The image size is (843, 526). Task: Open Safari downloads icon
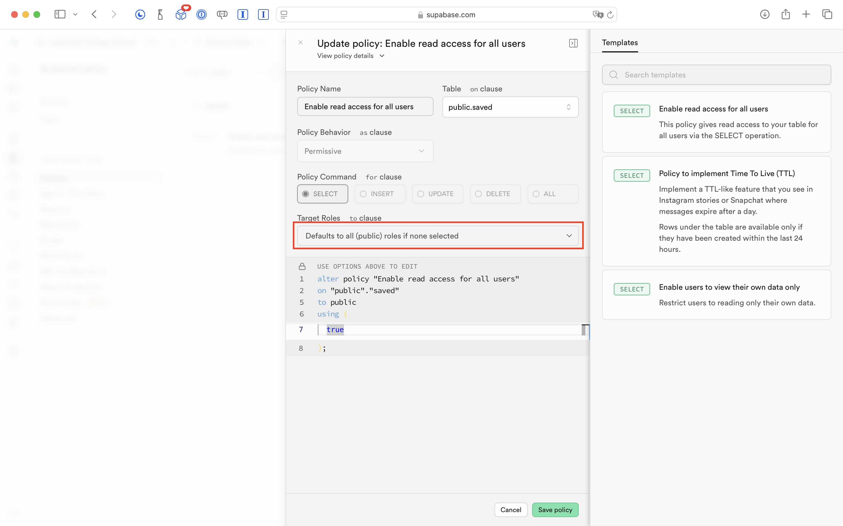point(764,14)
